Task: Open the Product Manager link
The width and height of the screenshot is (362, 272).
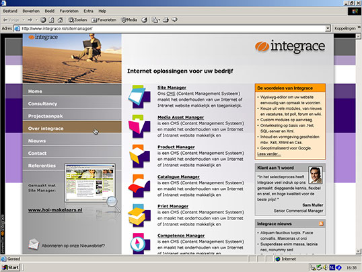Action: coord(176,147)
